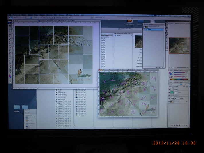Image resolution: width=204 pixels, height=153 pixels.
Task: Click the Move tool preset icon in options bar
Action: coord(10,18)
